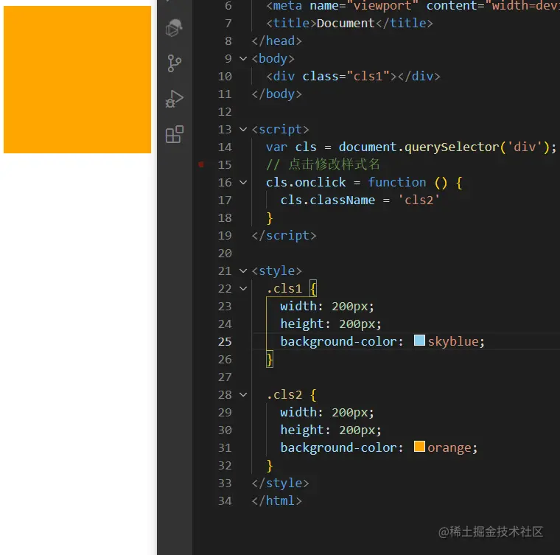
Task: Click the orange box in the preview
Action: coord(77,80)
